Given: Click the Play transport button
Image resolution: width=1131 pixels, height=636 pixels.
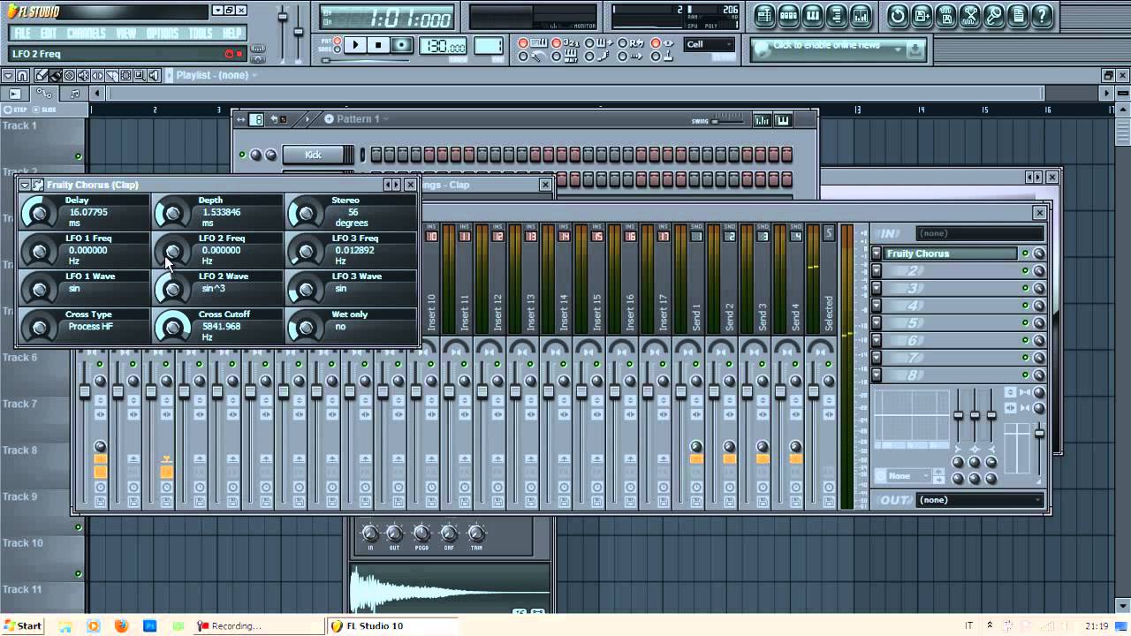Looking at the screenshot, I should tap(356, 45).
